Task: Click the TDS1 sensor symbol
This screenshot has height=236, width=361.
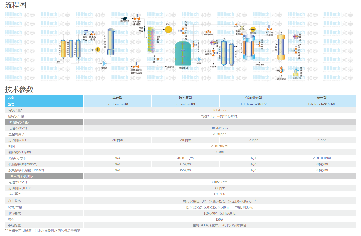Action: point(98,49)
